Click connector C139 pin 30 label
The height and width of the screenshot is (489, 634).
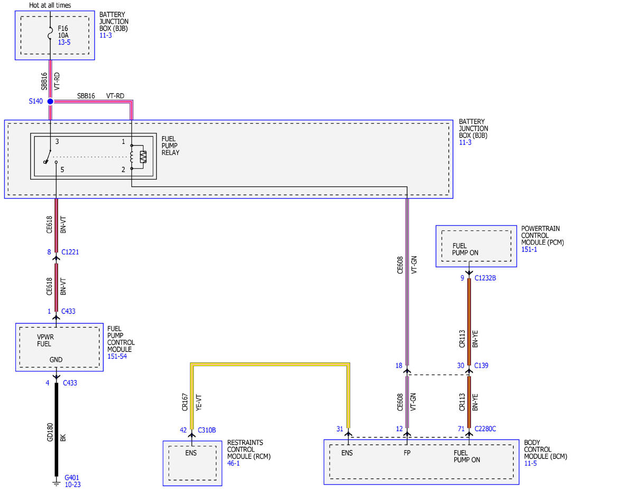coord(461,365)
